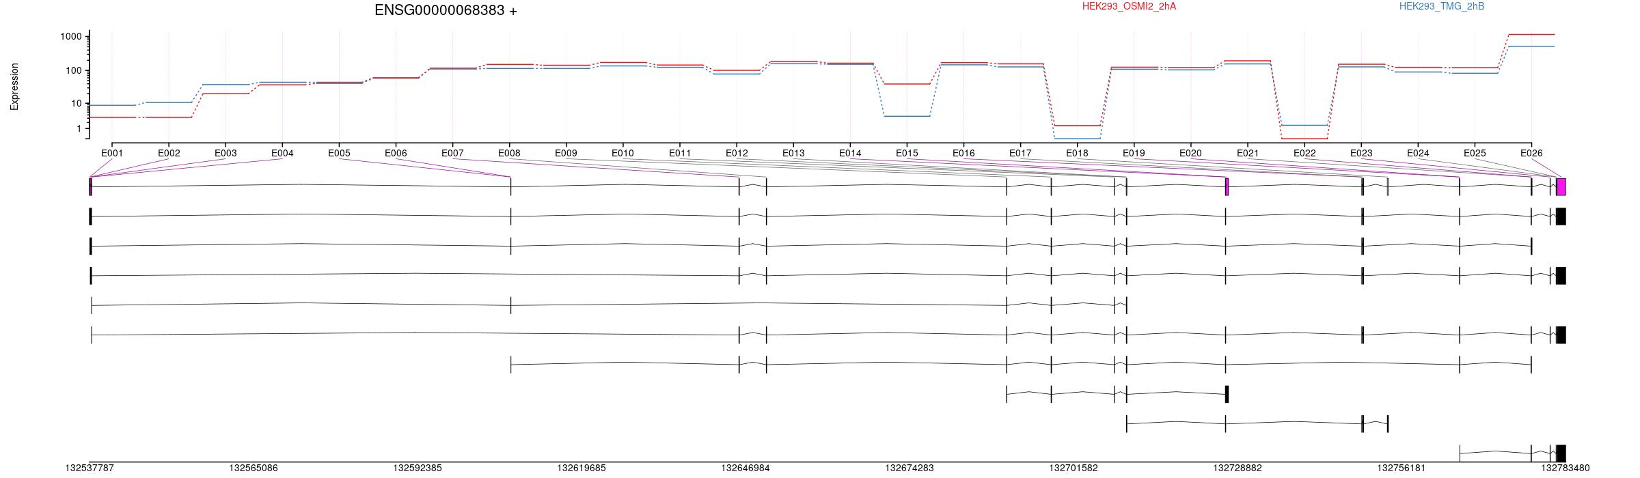The height and width of the screenshot is (478, 1640).
Task: Click exon label E016
Action: pos(963,153)
